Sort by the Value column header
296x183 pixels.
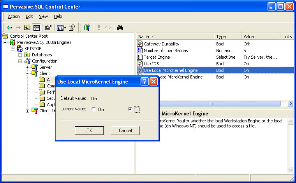click(261, 37)
